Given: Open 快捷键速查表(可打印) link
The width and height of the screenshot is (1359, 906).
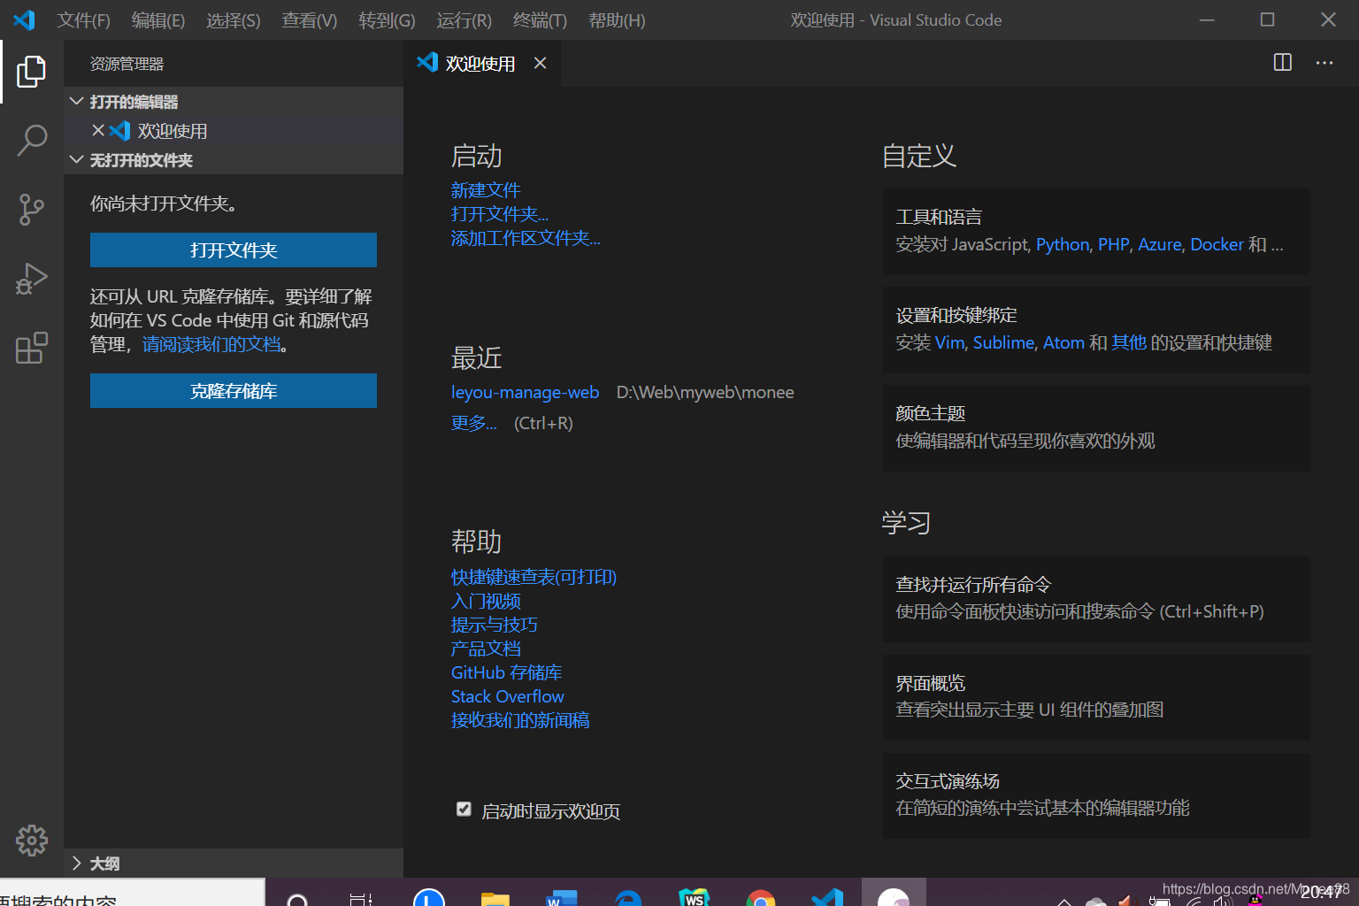Looking at the screenshot, I should pos(534,577).
